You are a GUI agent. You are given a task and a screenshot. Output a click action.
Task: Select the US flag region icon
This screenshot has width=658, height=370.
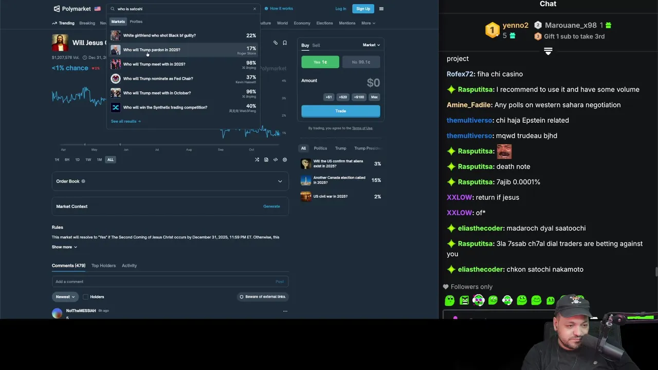[98, 9]
